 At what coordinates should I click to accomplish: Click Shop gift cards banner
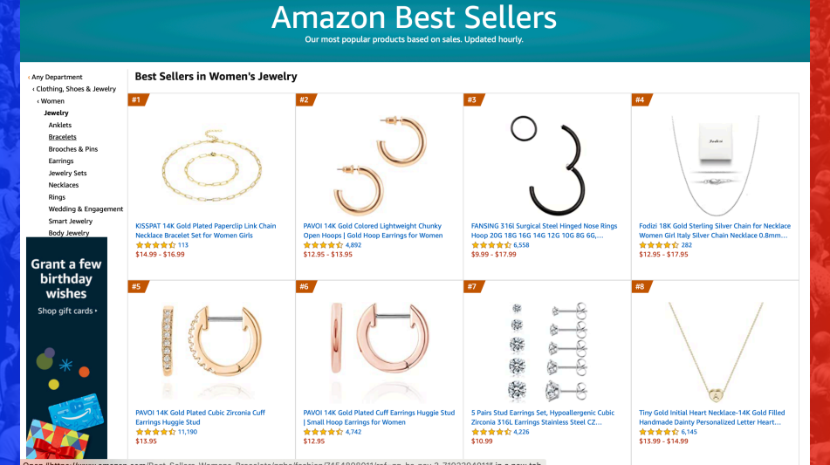pos(66,311)
